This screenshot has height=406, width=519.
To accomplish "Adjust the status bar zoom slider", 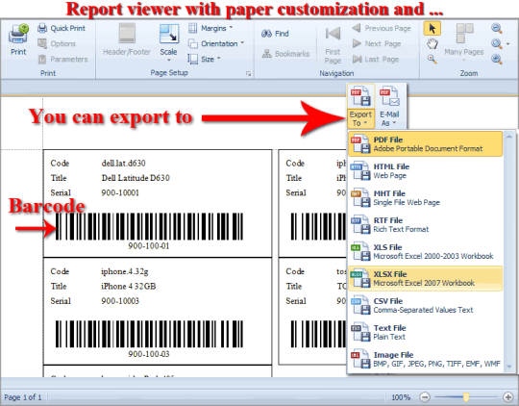I will click(x=466, y=396).
